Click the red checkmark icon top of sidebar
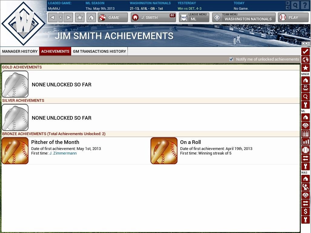The height and width of the screenshot is (233, 311). pyautogui.click(x=305, y=51)
